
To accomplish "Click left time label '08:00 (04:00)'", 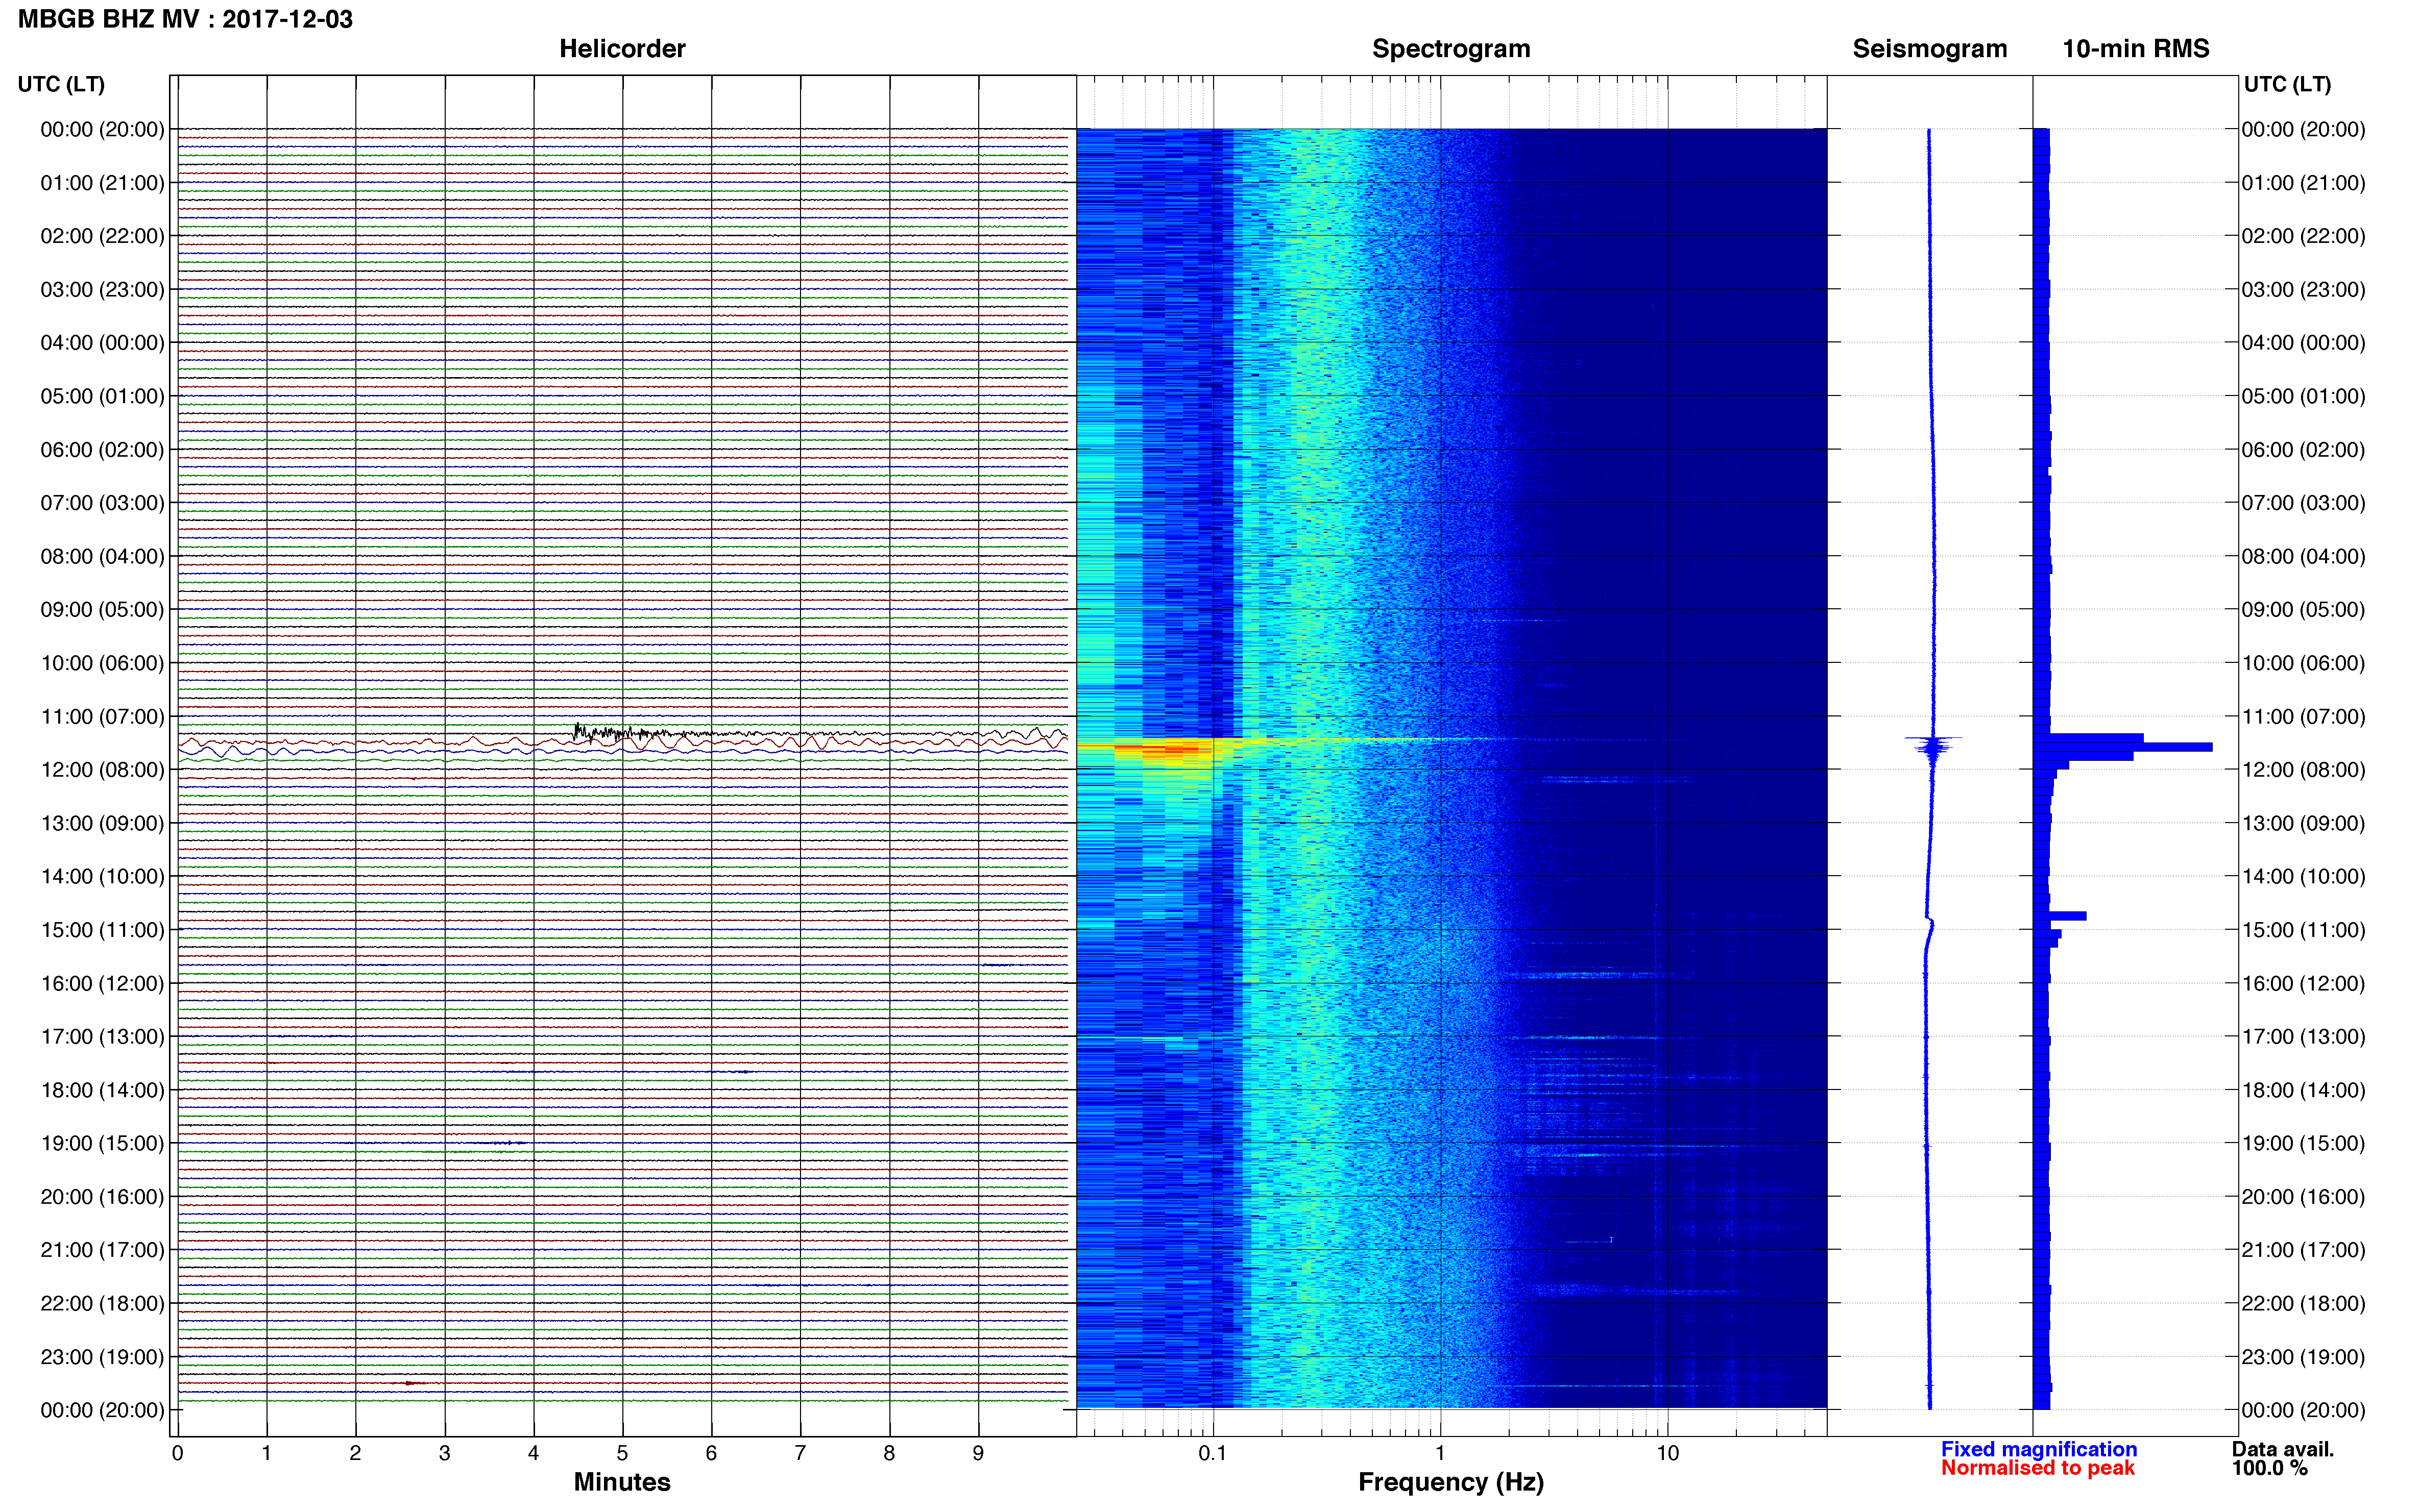I will [102, 556].
